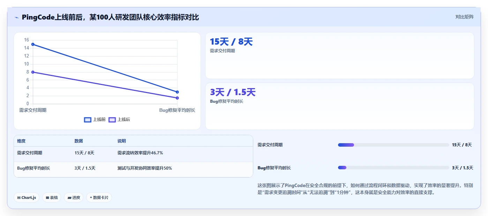Toggle the 上线后 legend swatch

pyautogui.click(x=112, y=119)
